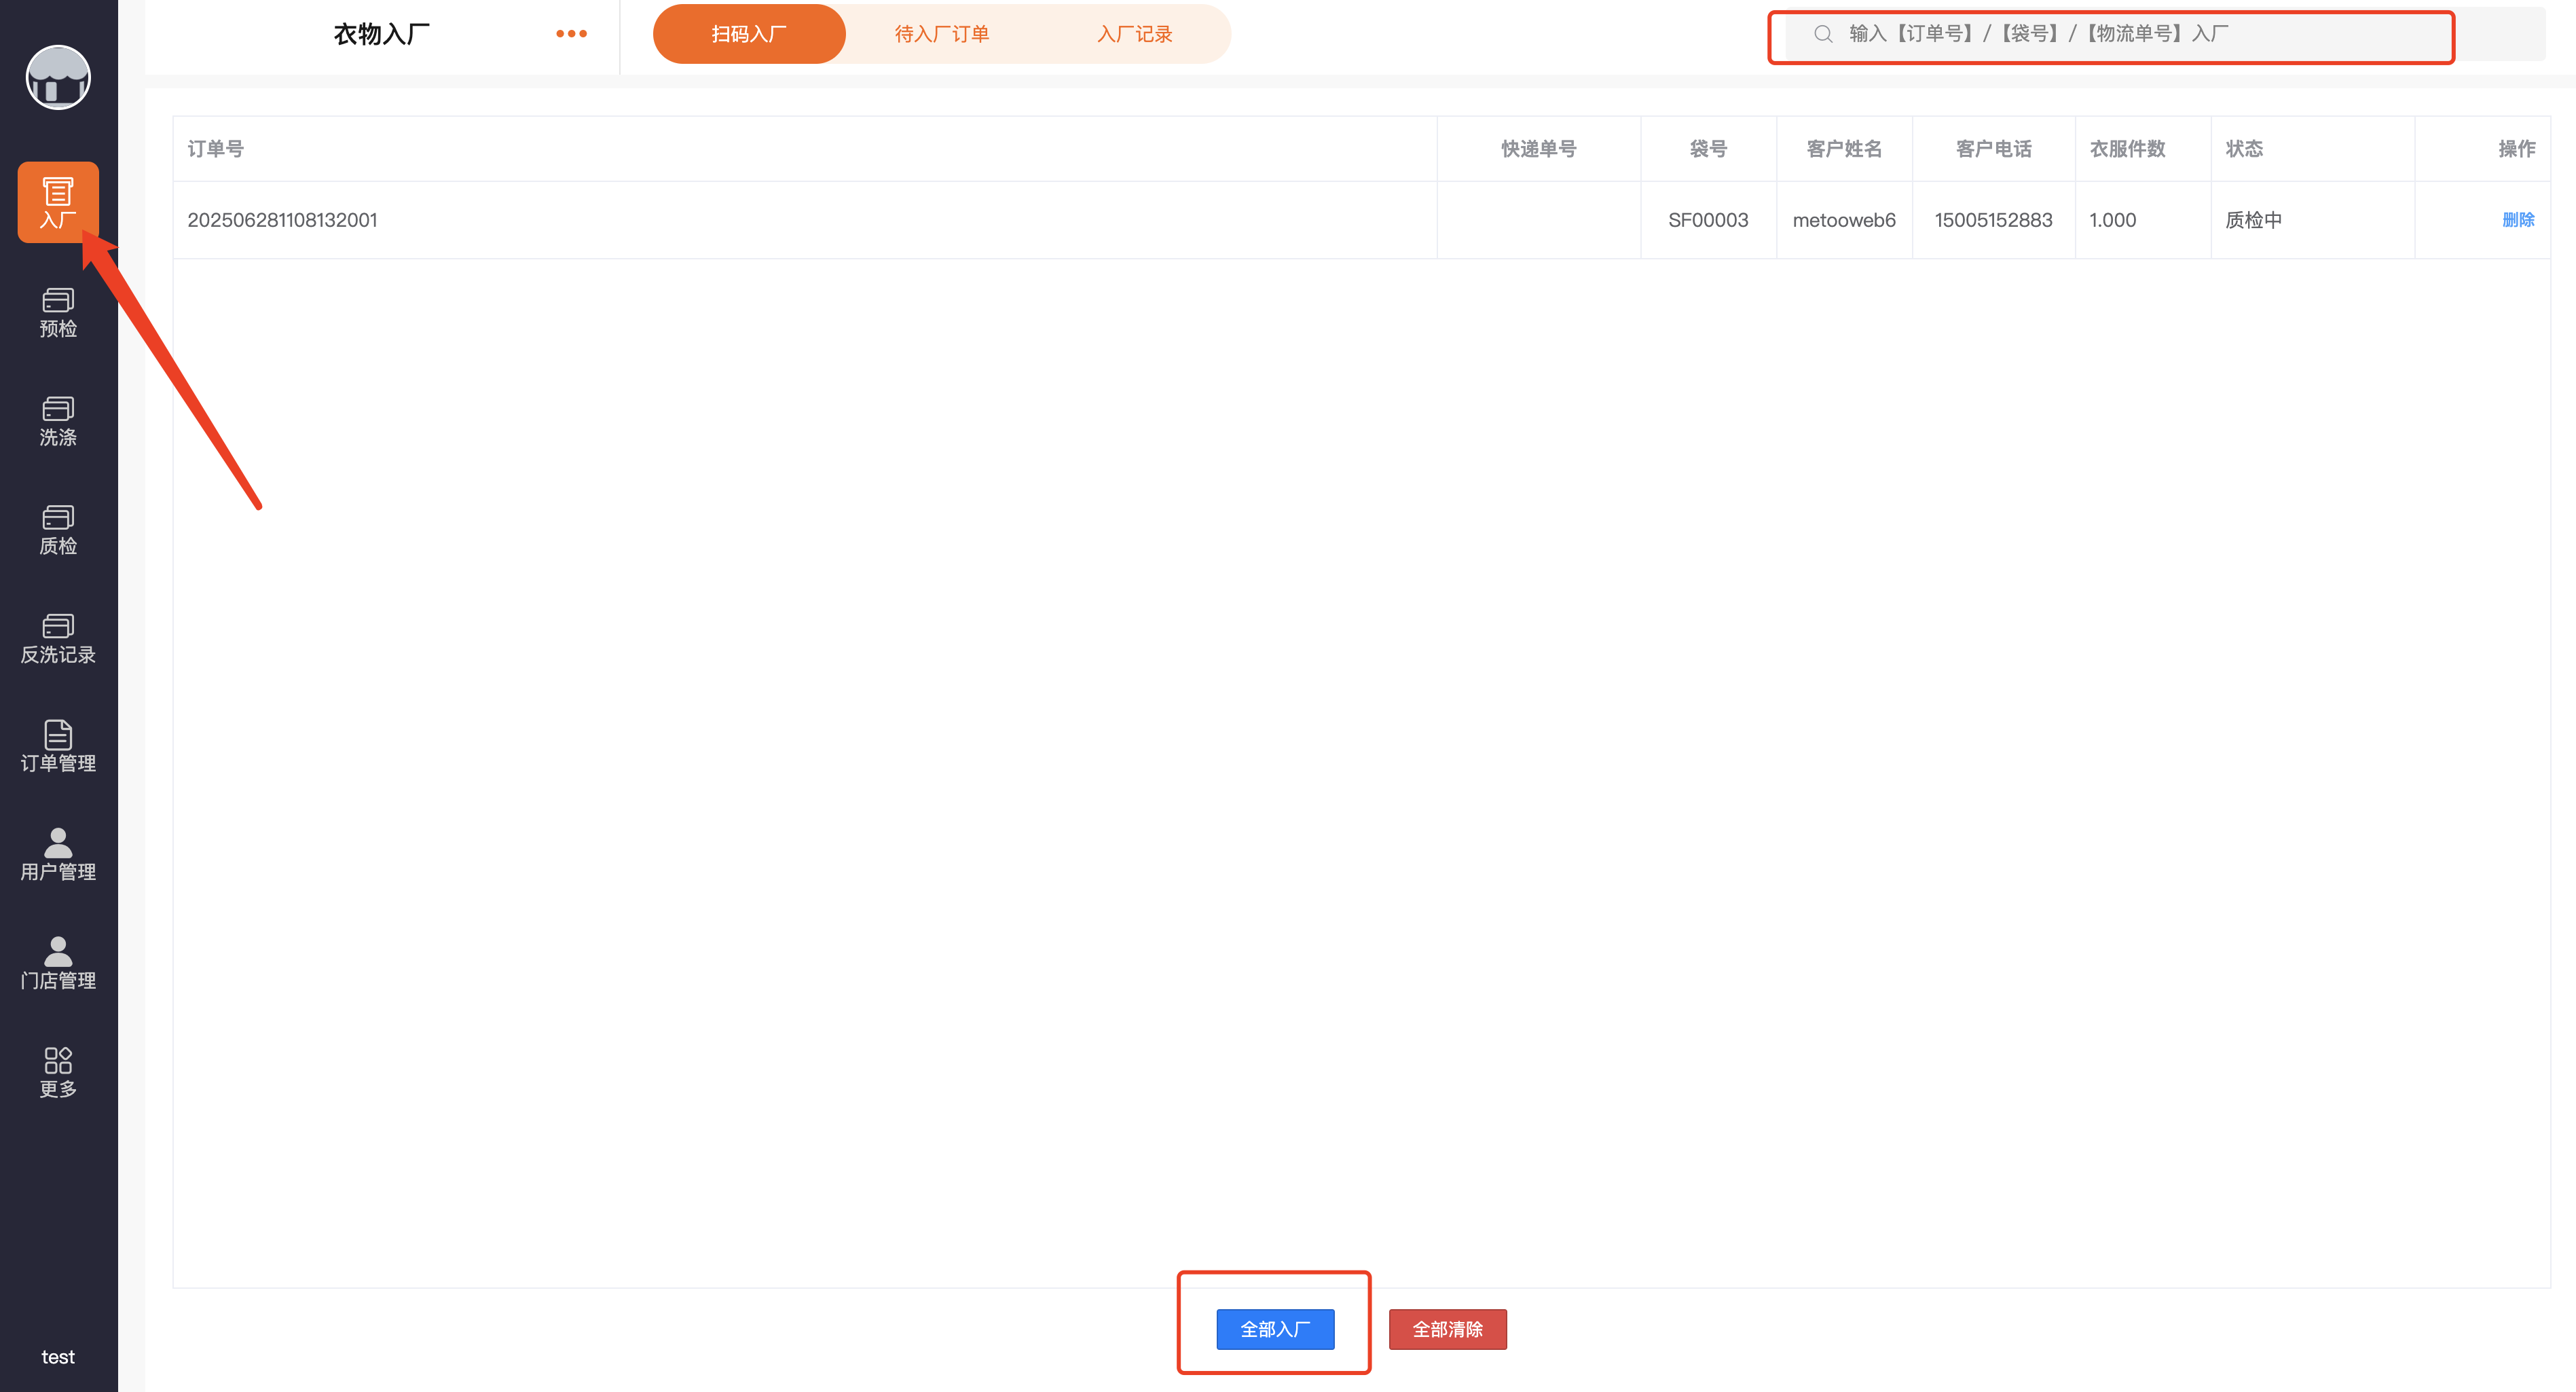This screenshot has width=2576, height=1392.
Task: Expand the three-dot menu beside 衣物入厂
Action: [x=571, y=34]
